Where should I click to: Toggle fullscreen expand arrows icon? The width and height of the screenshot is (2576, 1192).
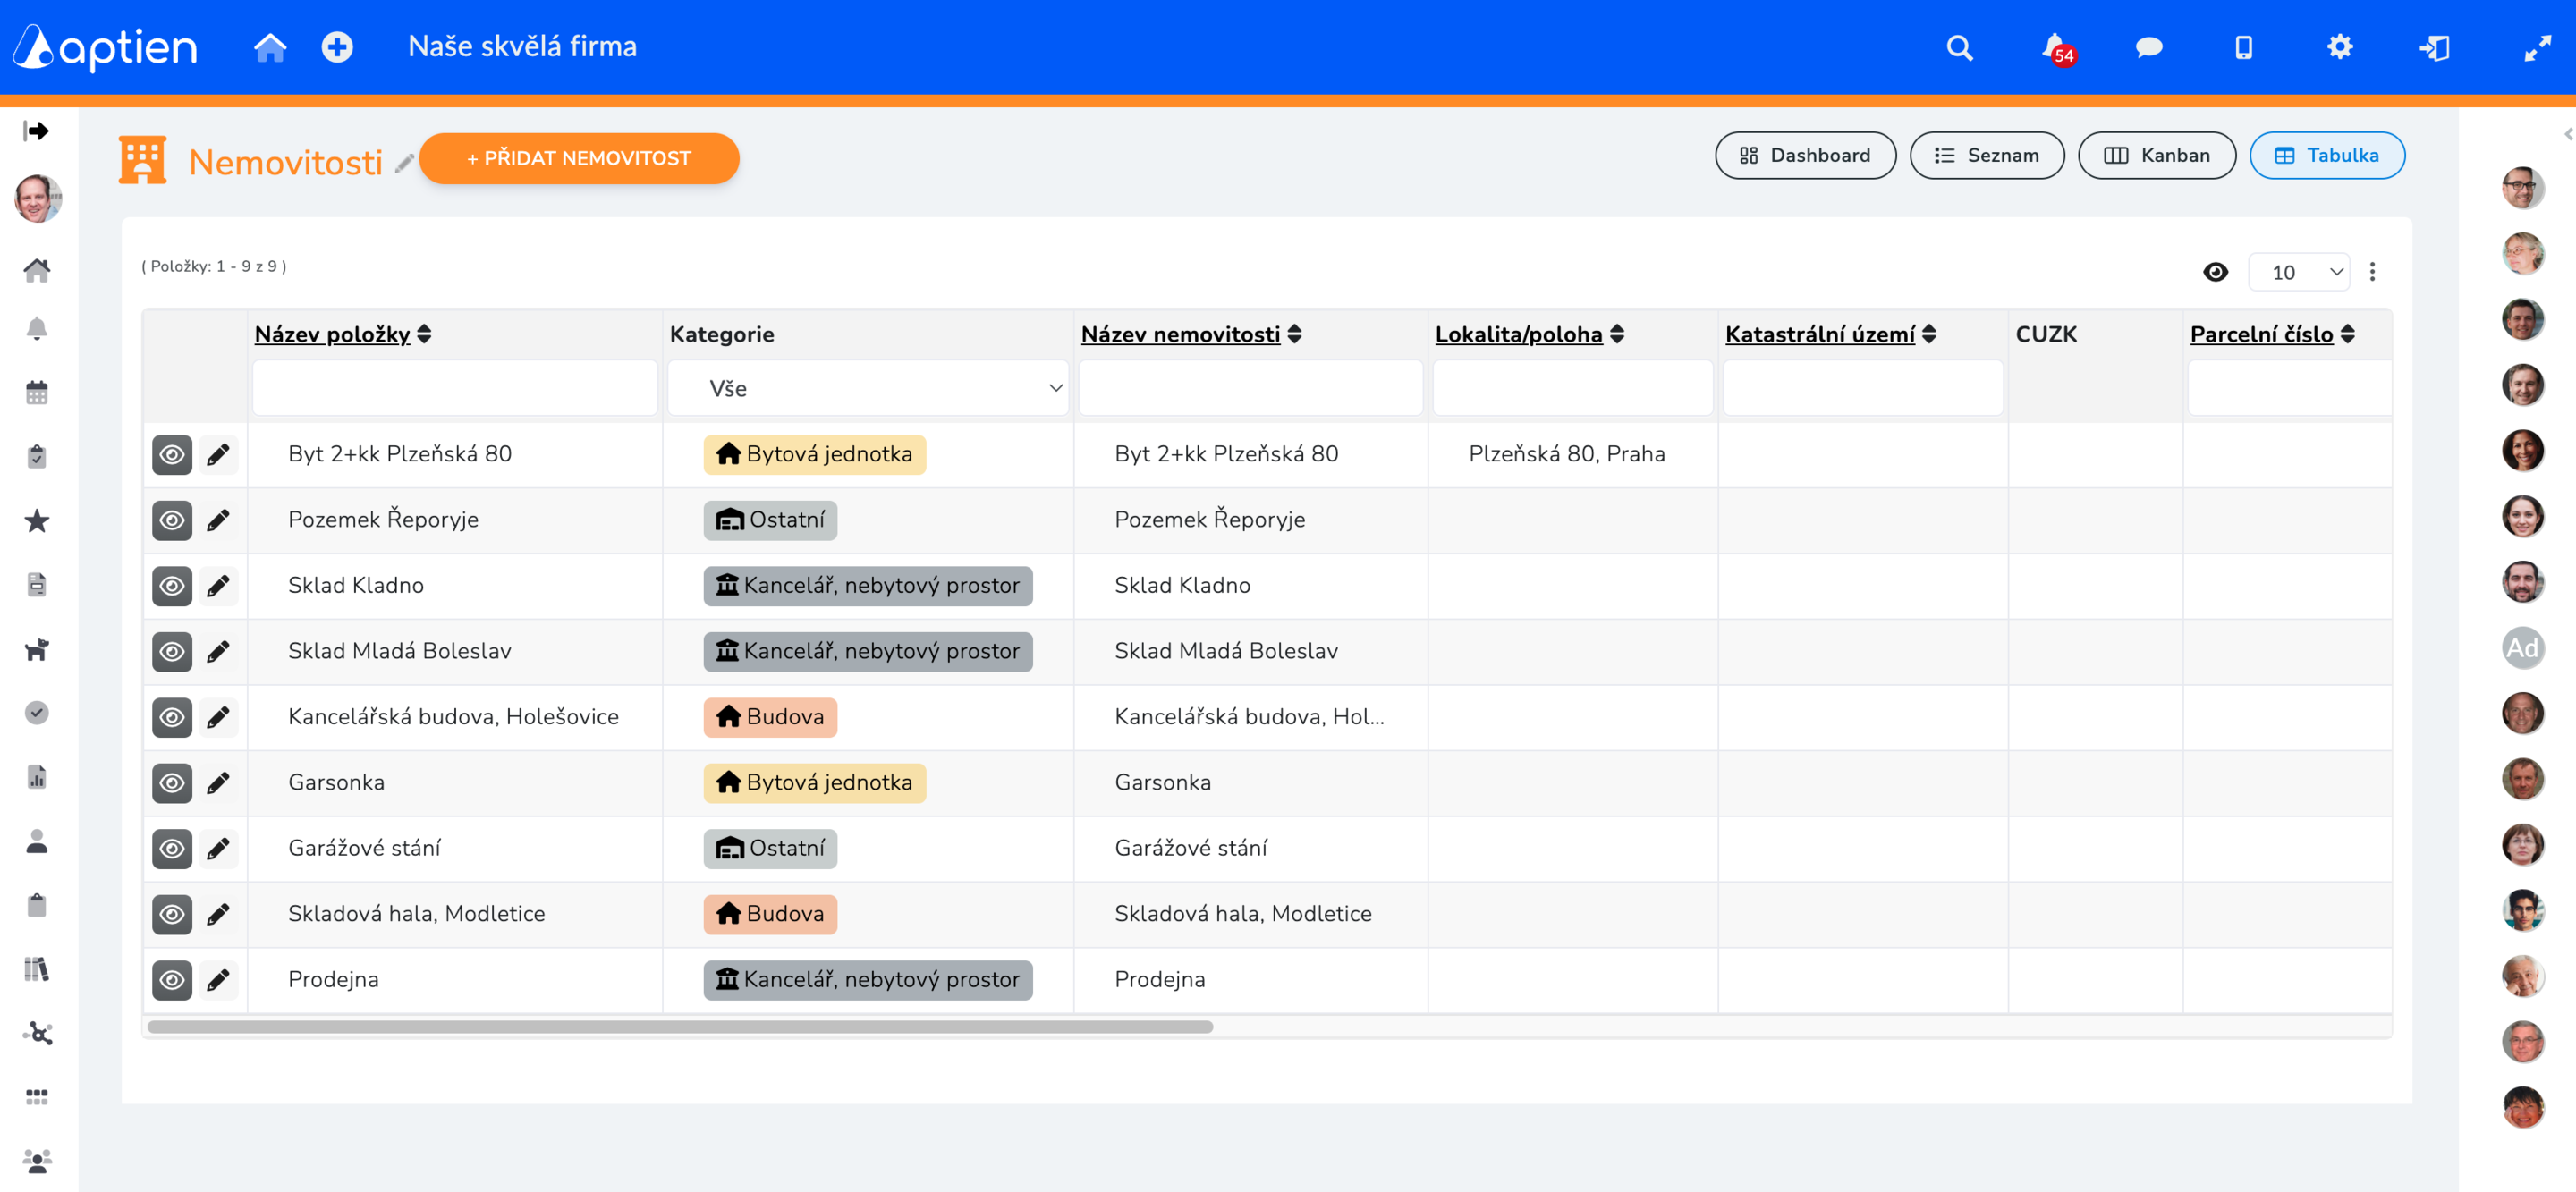click(2537, 47)
